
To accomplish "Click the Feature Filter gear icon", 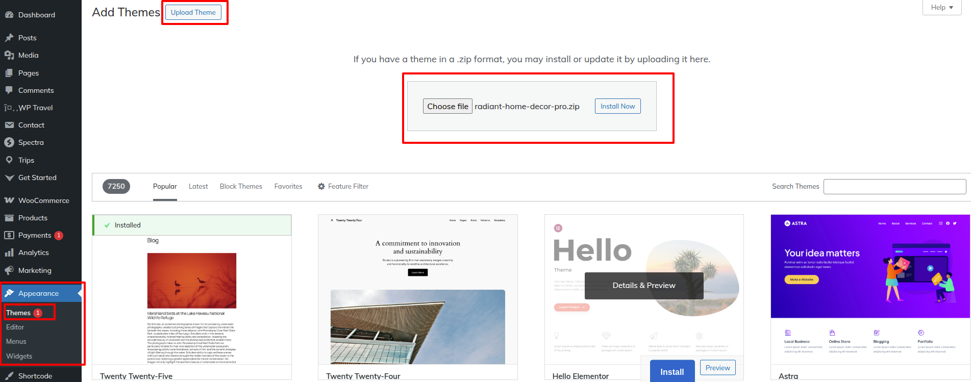I will (321, 187).
